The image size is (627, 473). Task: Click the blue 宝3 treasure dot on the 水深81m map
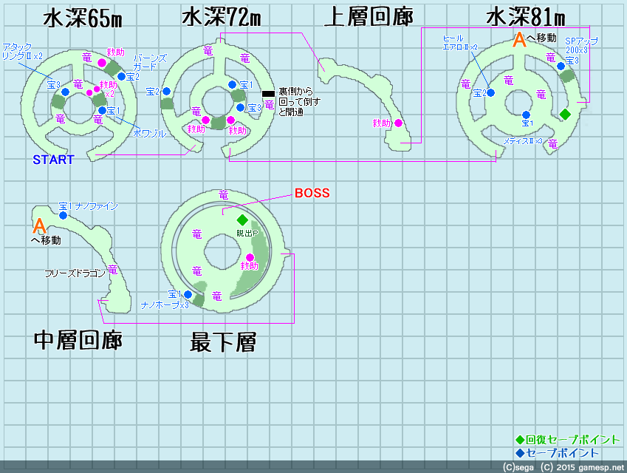coord(561,67)
